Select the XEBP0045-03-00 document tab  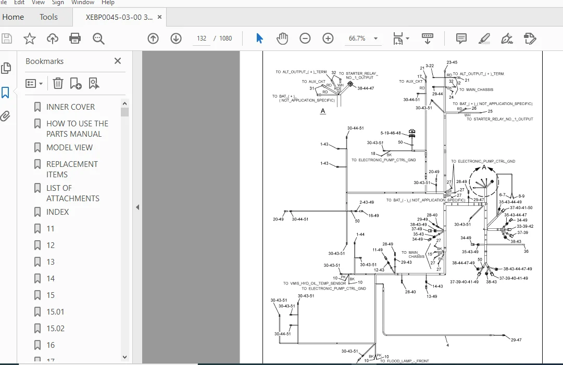pyautogui.click(x=119, y=17)
